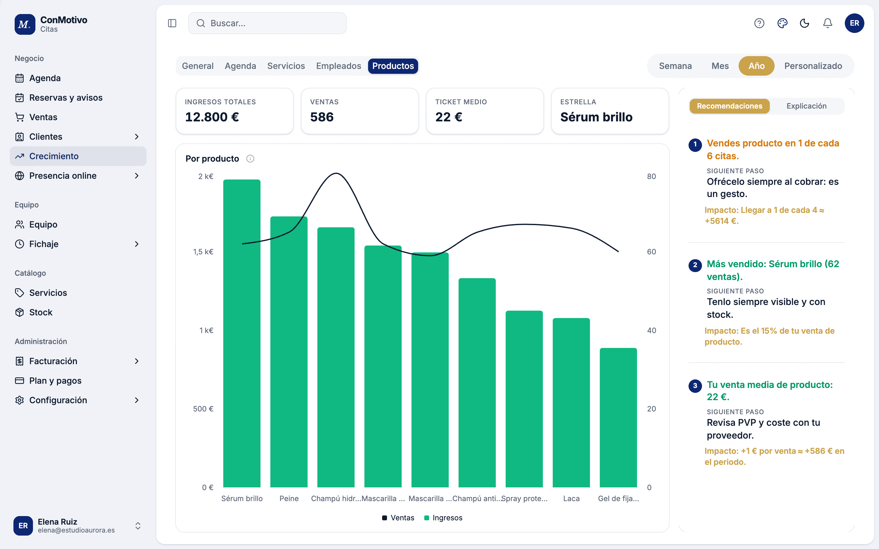Viewport: 879px width, 549px height.
Task: Open Plan y pagos page
Action: (x=78, y=381)
